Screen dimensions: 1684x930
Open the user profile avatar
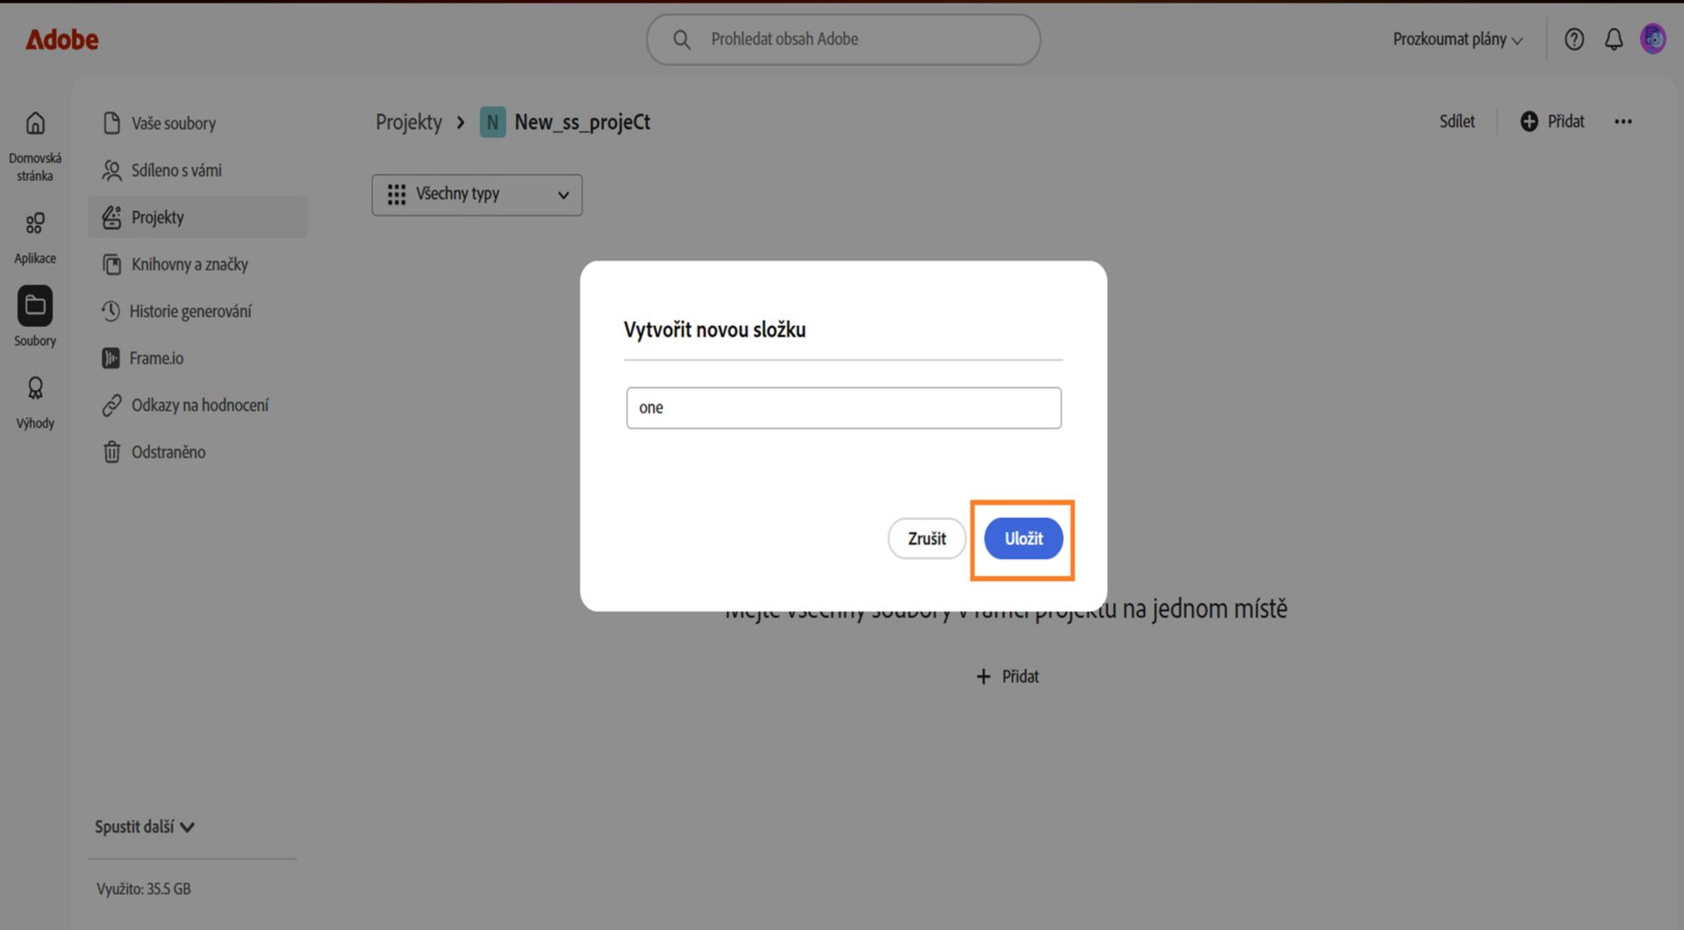pos(1653,39)
